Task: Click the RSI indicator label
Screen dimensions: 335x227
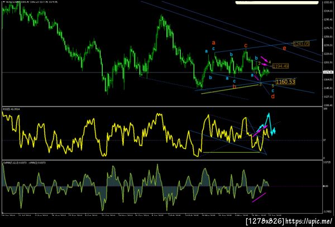Action: [x=11, y=109]
